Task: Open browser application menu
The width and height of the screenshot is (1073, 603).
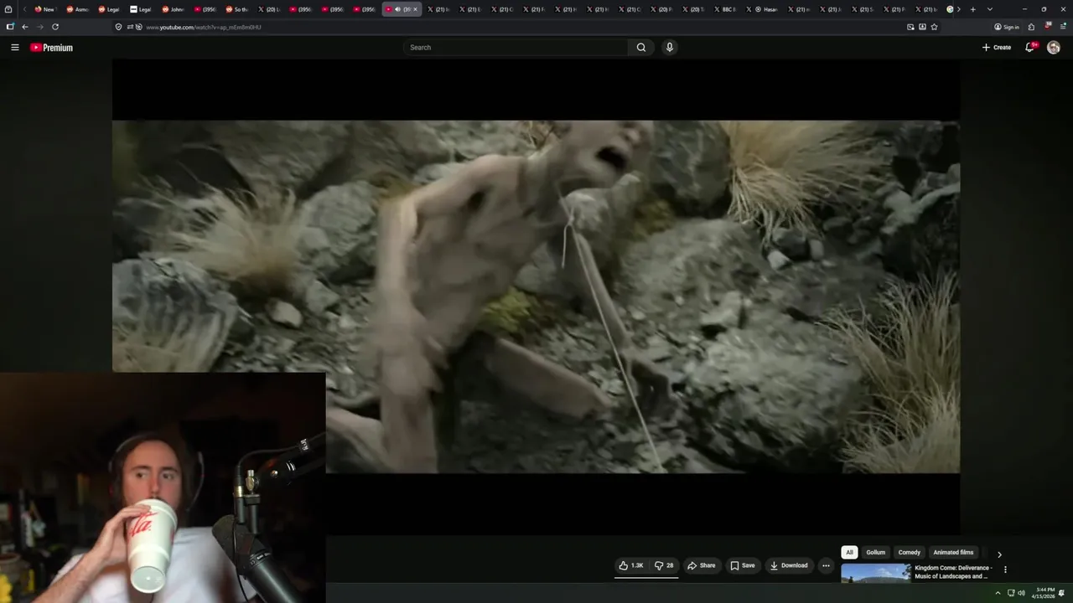Action: coord(1062,27)
